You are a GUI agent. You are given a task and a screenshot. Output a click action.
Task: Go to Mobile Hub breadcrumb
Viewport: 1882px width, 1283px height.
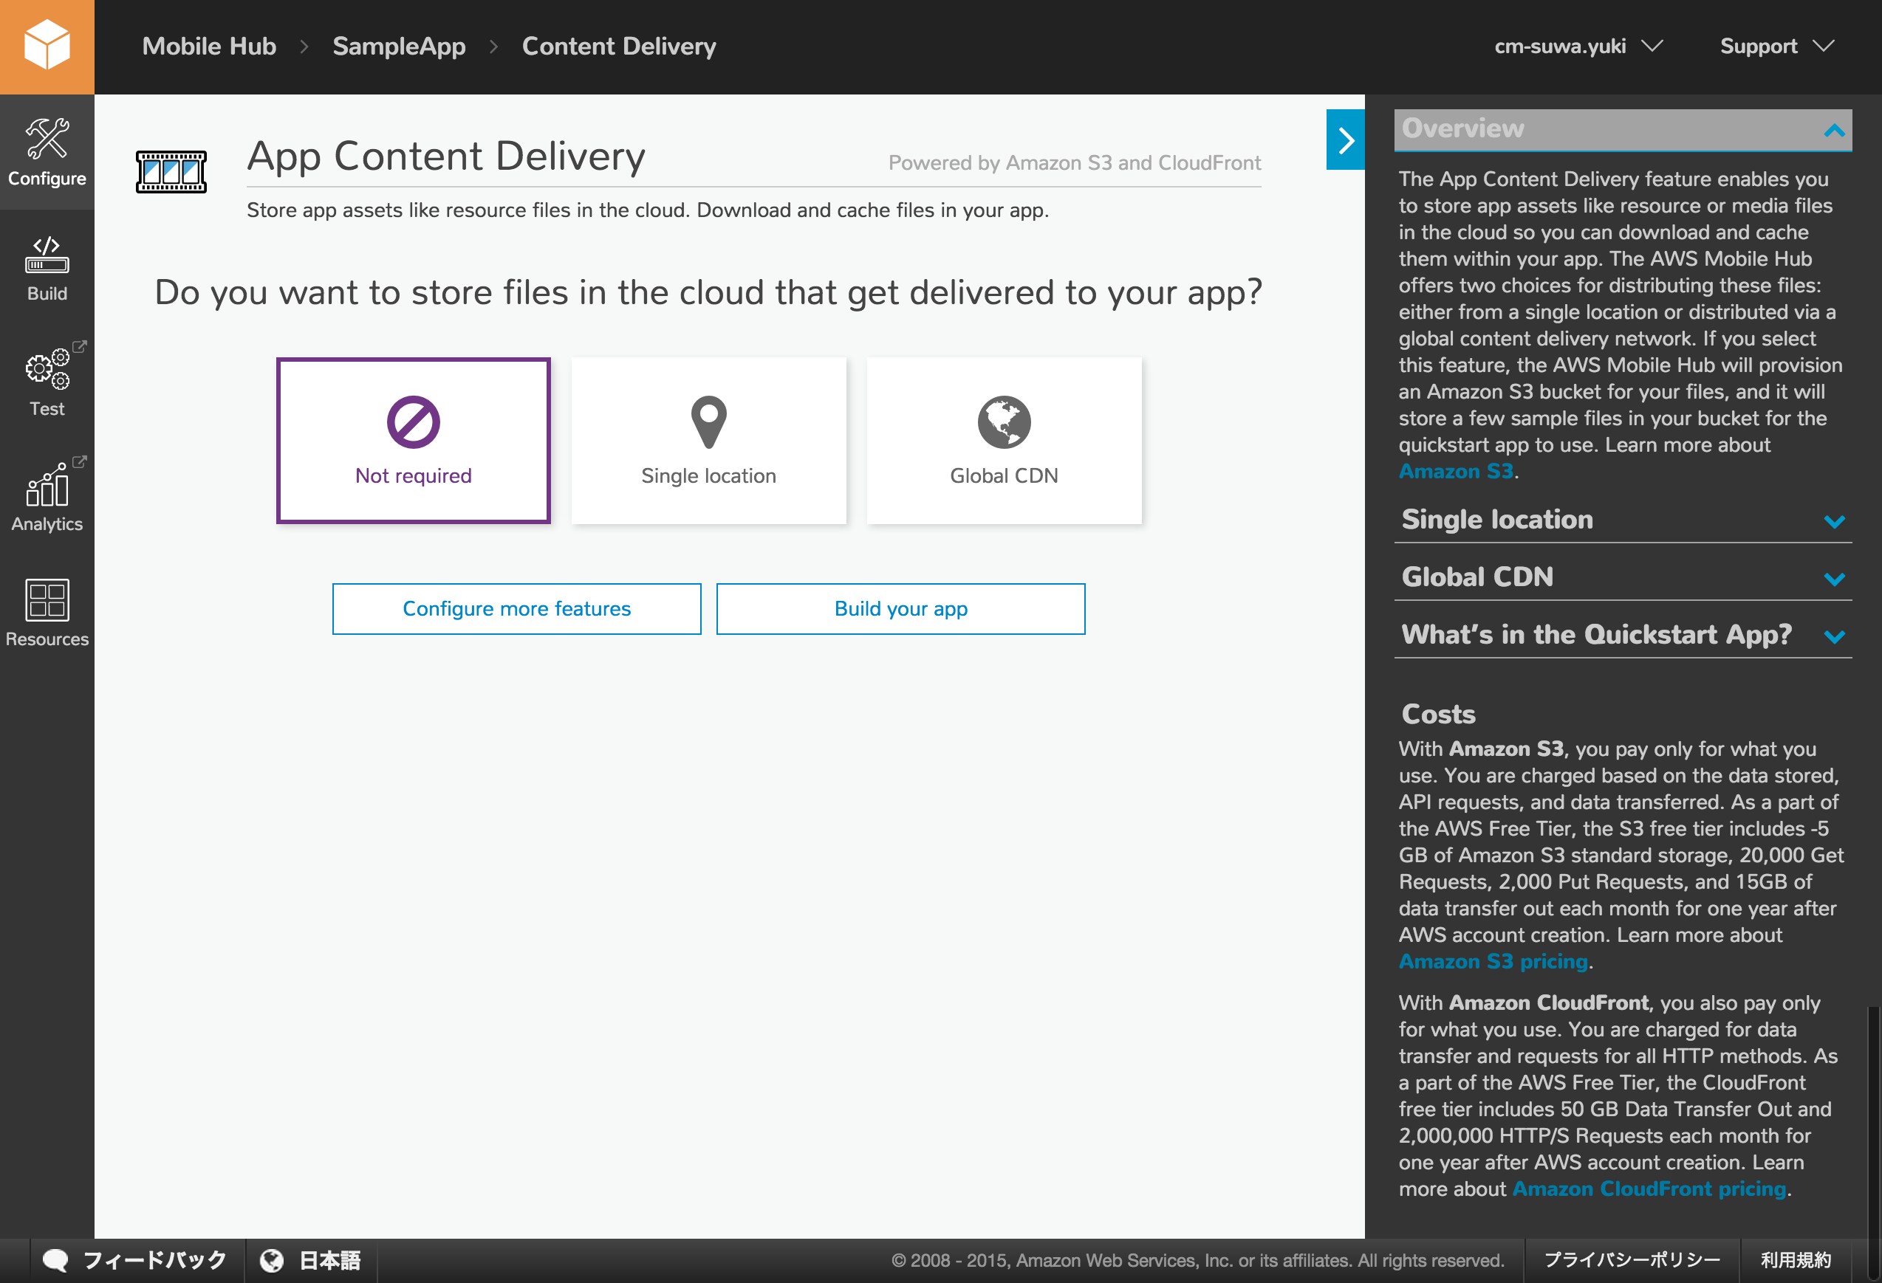coord(209,47)
